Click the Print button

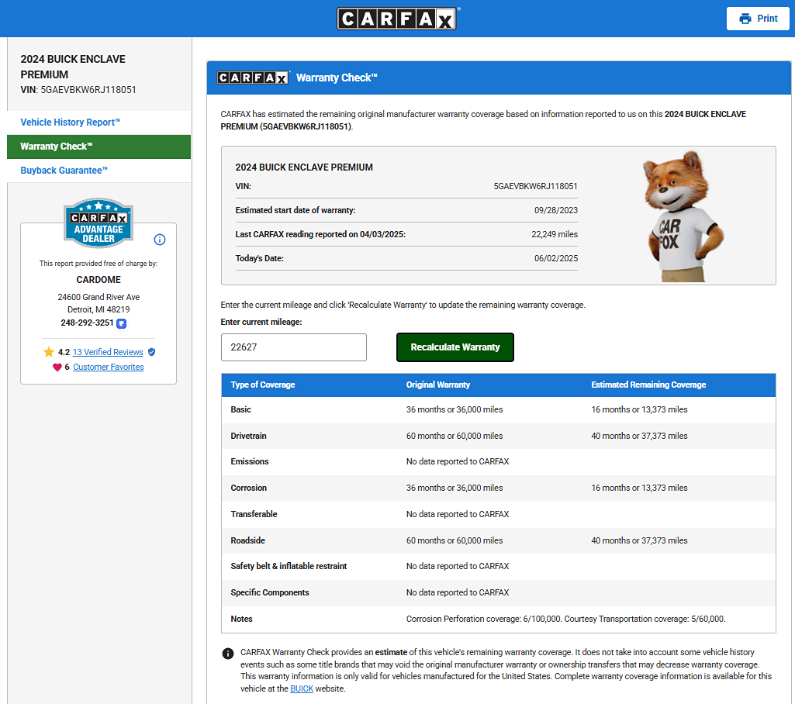[757, 19]
